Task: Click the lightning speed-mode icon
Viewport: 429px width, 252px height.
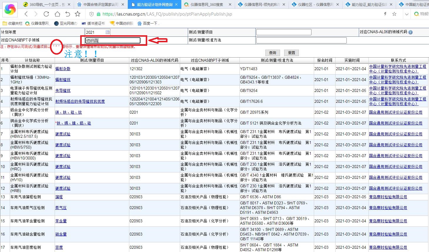Action: 385,14
